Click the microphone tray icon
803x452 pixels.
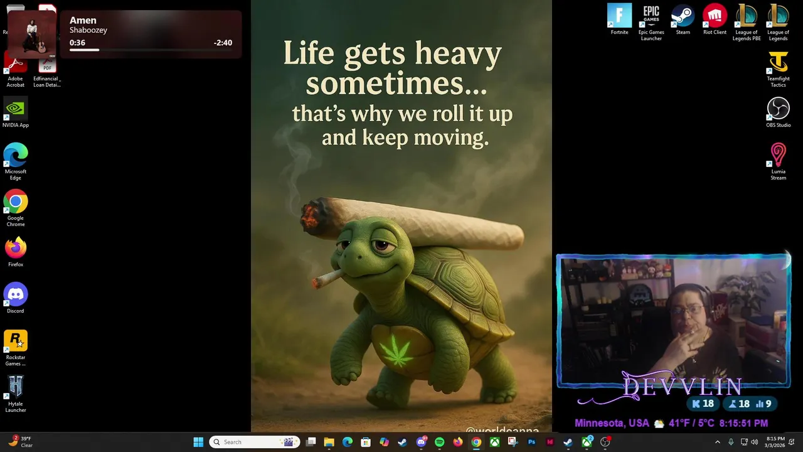pyautogui.click(x=731, y=442)
